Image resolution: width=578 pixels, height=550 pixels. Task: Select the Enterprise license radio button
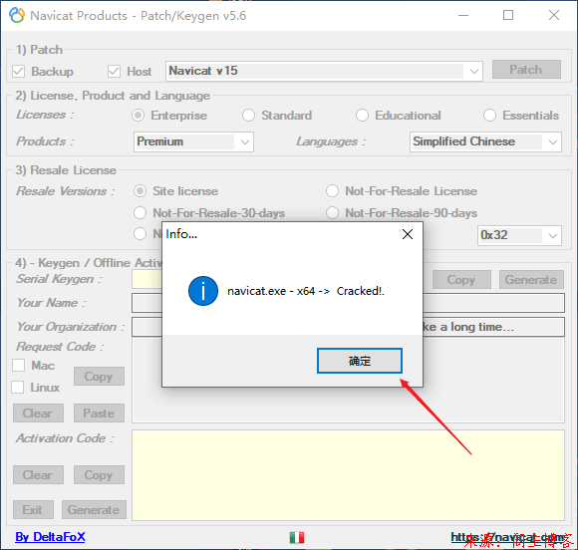point(139,116)
